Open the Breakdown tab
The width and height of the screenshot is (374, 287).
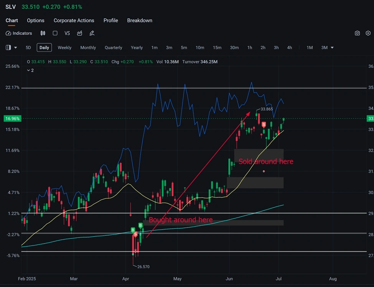(140, 20)
